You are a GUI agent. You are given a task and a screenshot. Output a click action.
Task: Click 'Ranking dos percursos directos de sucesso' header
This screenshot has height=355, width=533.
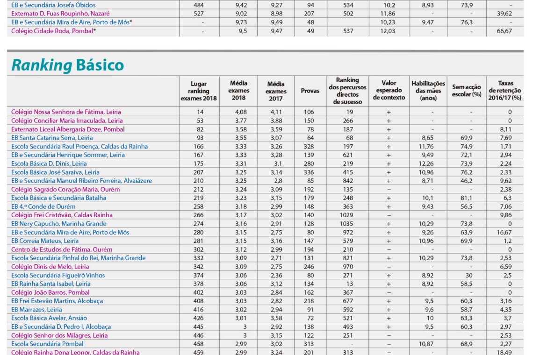click(347, 91)
